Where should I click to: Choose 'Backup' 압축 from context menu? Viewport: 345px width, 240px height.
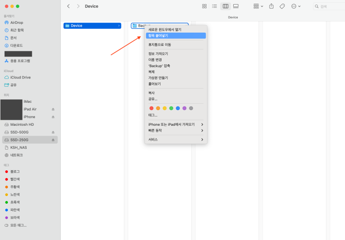coord(176,66)
